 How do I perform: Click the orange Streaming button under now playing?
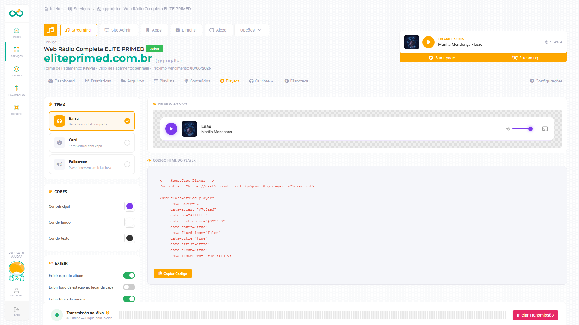coord(525,58)
